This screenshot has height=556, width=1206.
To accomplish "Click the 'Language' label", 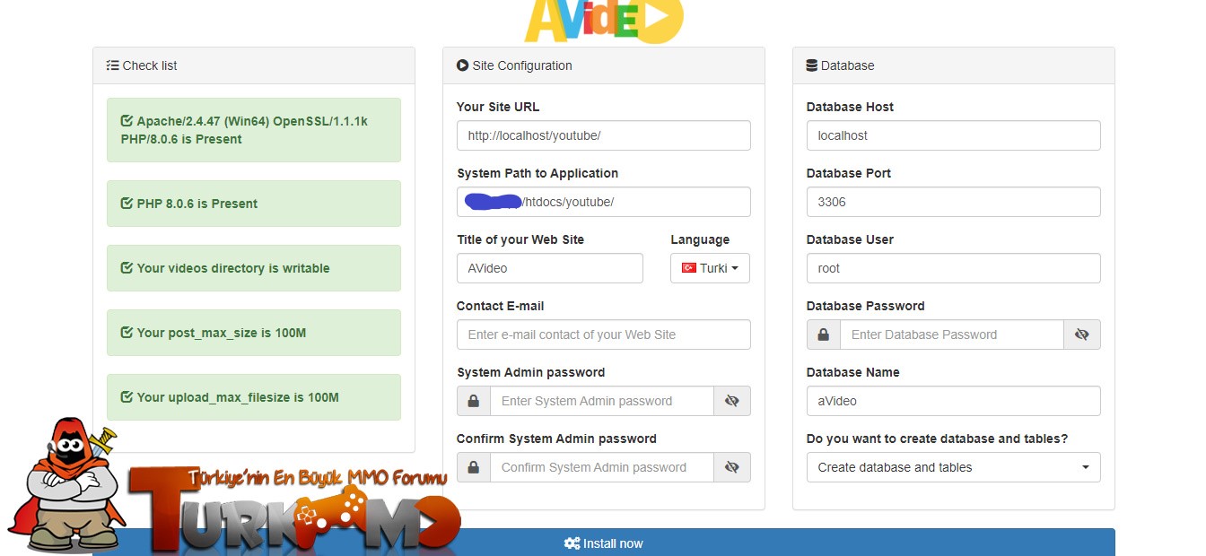I will pos(700,239).
